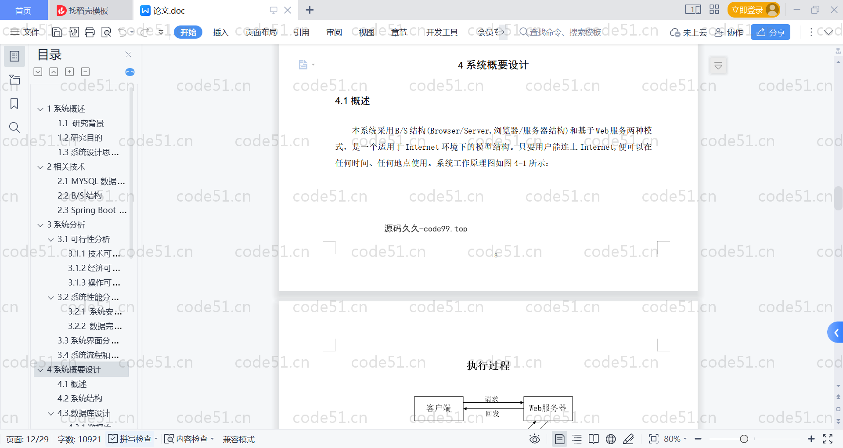Click the Undo arrow icon
Image resolution: width=843 pixels, height=448 pixels.
[x=122, y=32]
